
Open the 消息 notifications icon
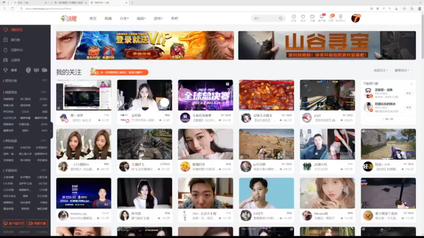pos(331,18)
